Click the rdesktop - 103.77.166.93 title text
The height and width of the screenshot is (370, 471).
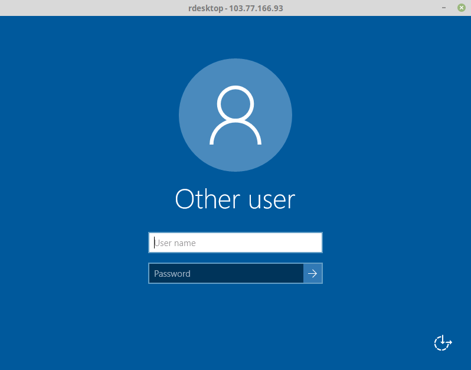235,8
